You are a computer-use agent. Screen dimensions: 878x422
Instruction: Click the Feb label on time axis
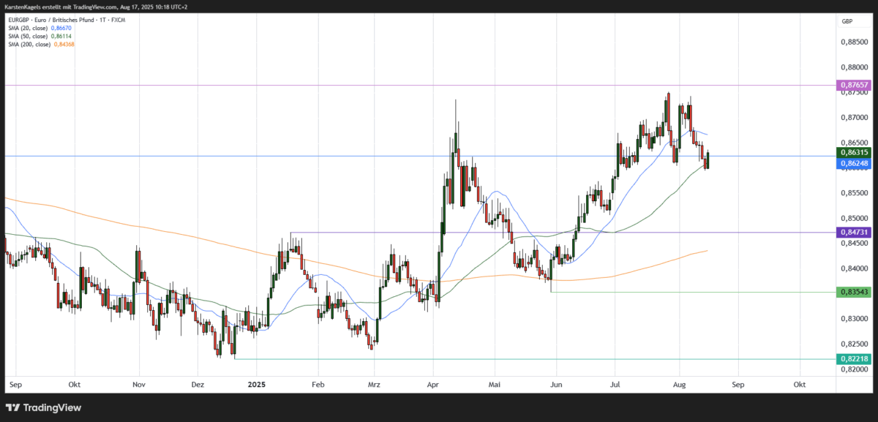coord(318,383)
